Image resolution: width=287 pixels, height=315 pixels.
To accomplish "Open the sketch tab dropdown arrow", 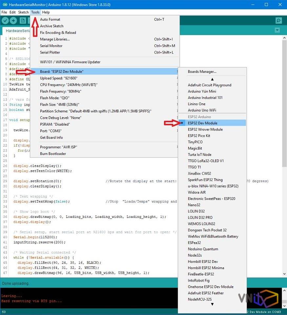I will pos(277,30).
